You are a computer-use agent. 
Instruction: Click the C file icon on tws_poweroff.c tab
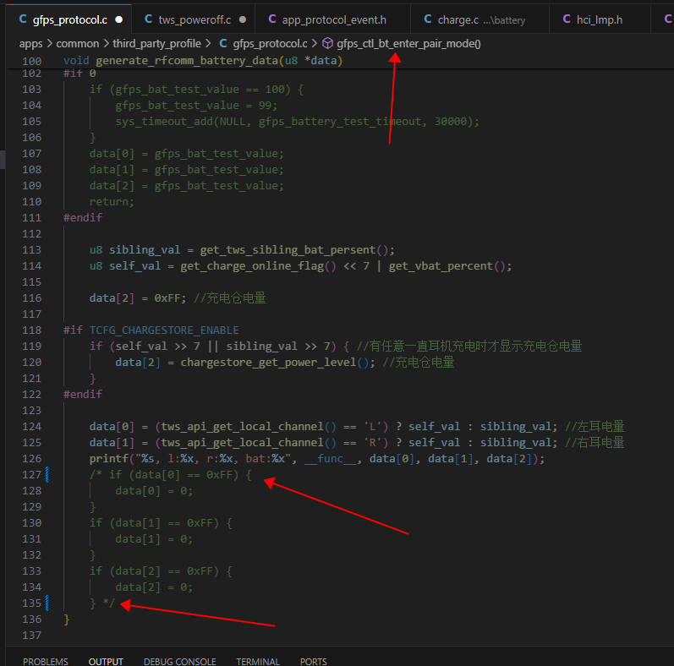[x=148, y=19]
